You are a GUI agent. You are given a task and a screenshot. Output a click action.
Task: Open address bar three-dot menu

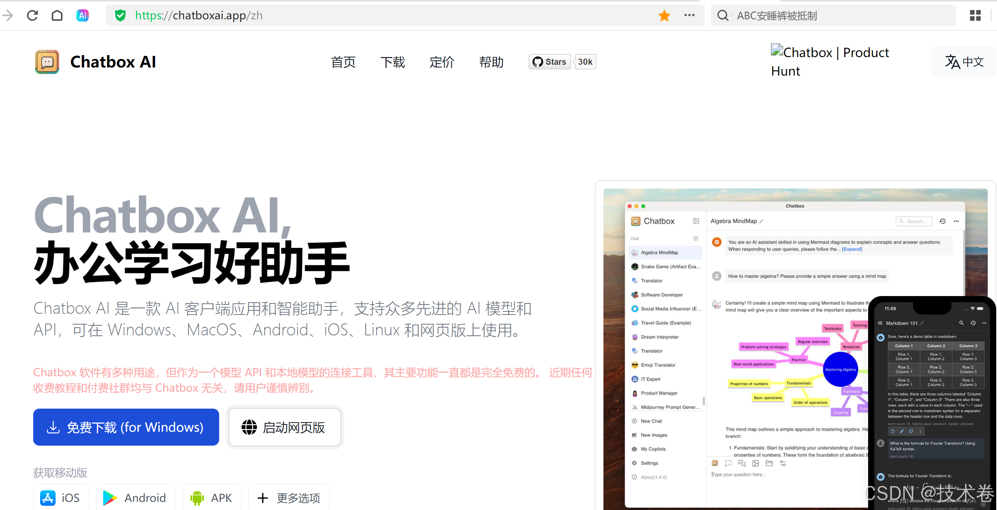pyautogui.click(x=689, y=15)
